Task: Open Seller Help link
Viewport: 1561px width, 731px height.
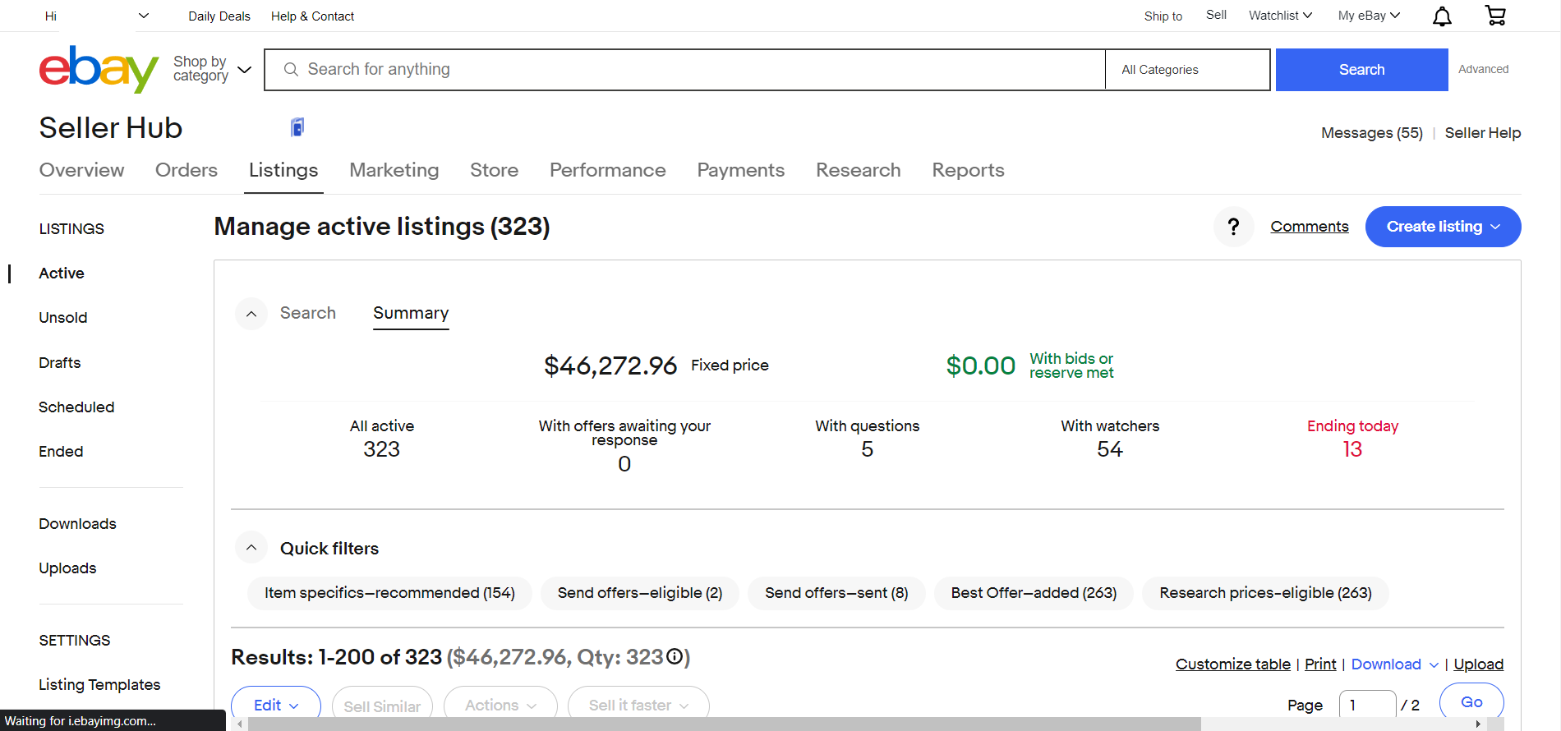Action: (x=1483, y=133)
